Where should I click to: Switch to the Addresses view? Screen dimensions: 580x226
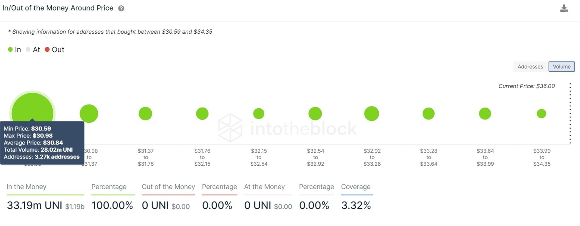point(530,67)
